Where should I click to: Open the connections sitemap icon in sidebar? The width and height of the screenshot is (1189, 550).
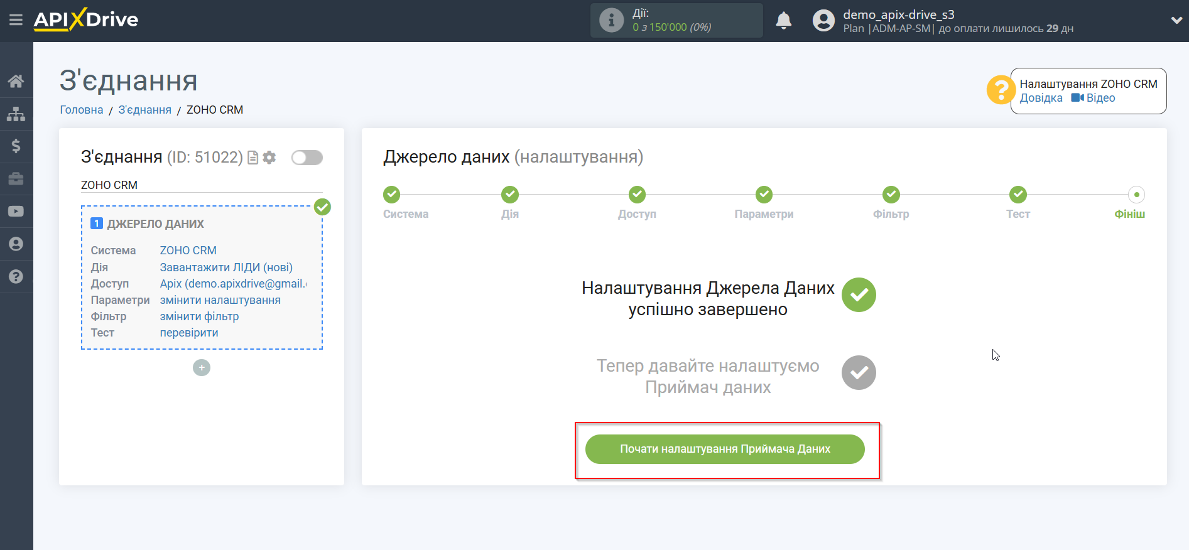[16, 114]
